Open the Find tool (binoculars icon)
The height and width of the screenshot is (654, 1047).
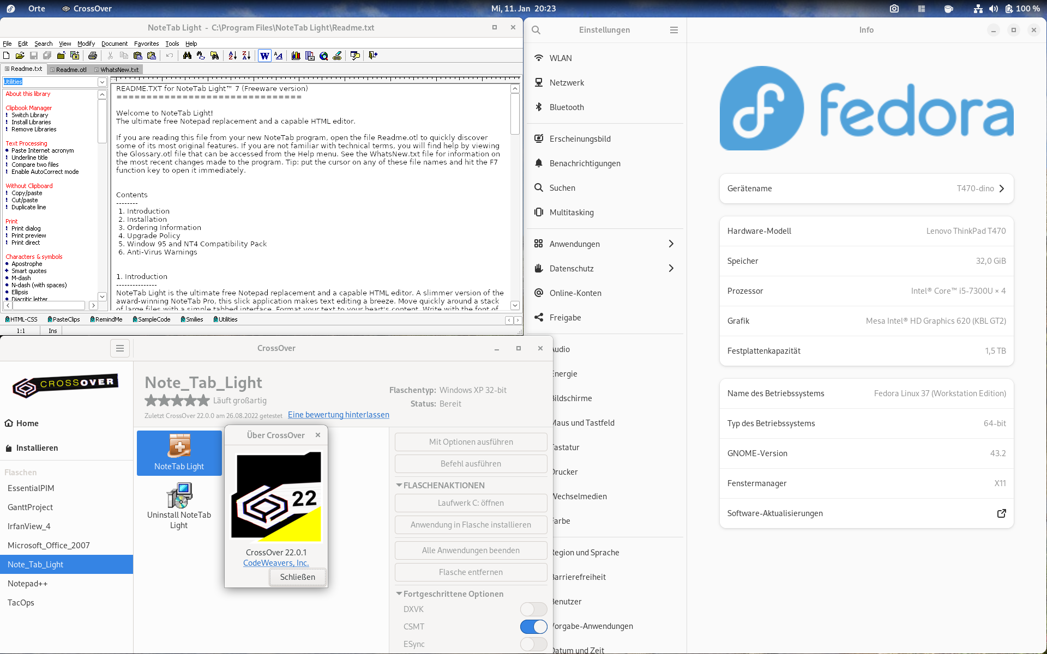point(188,56)
